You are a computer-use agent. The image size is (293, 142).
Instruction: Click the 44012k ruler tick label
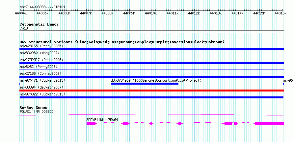pos(194,13)
